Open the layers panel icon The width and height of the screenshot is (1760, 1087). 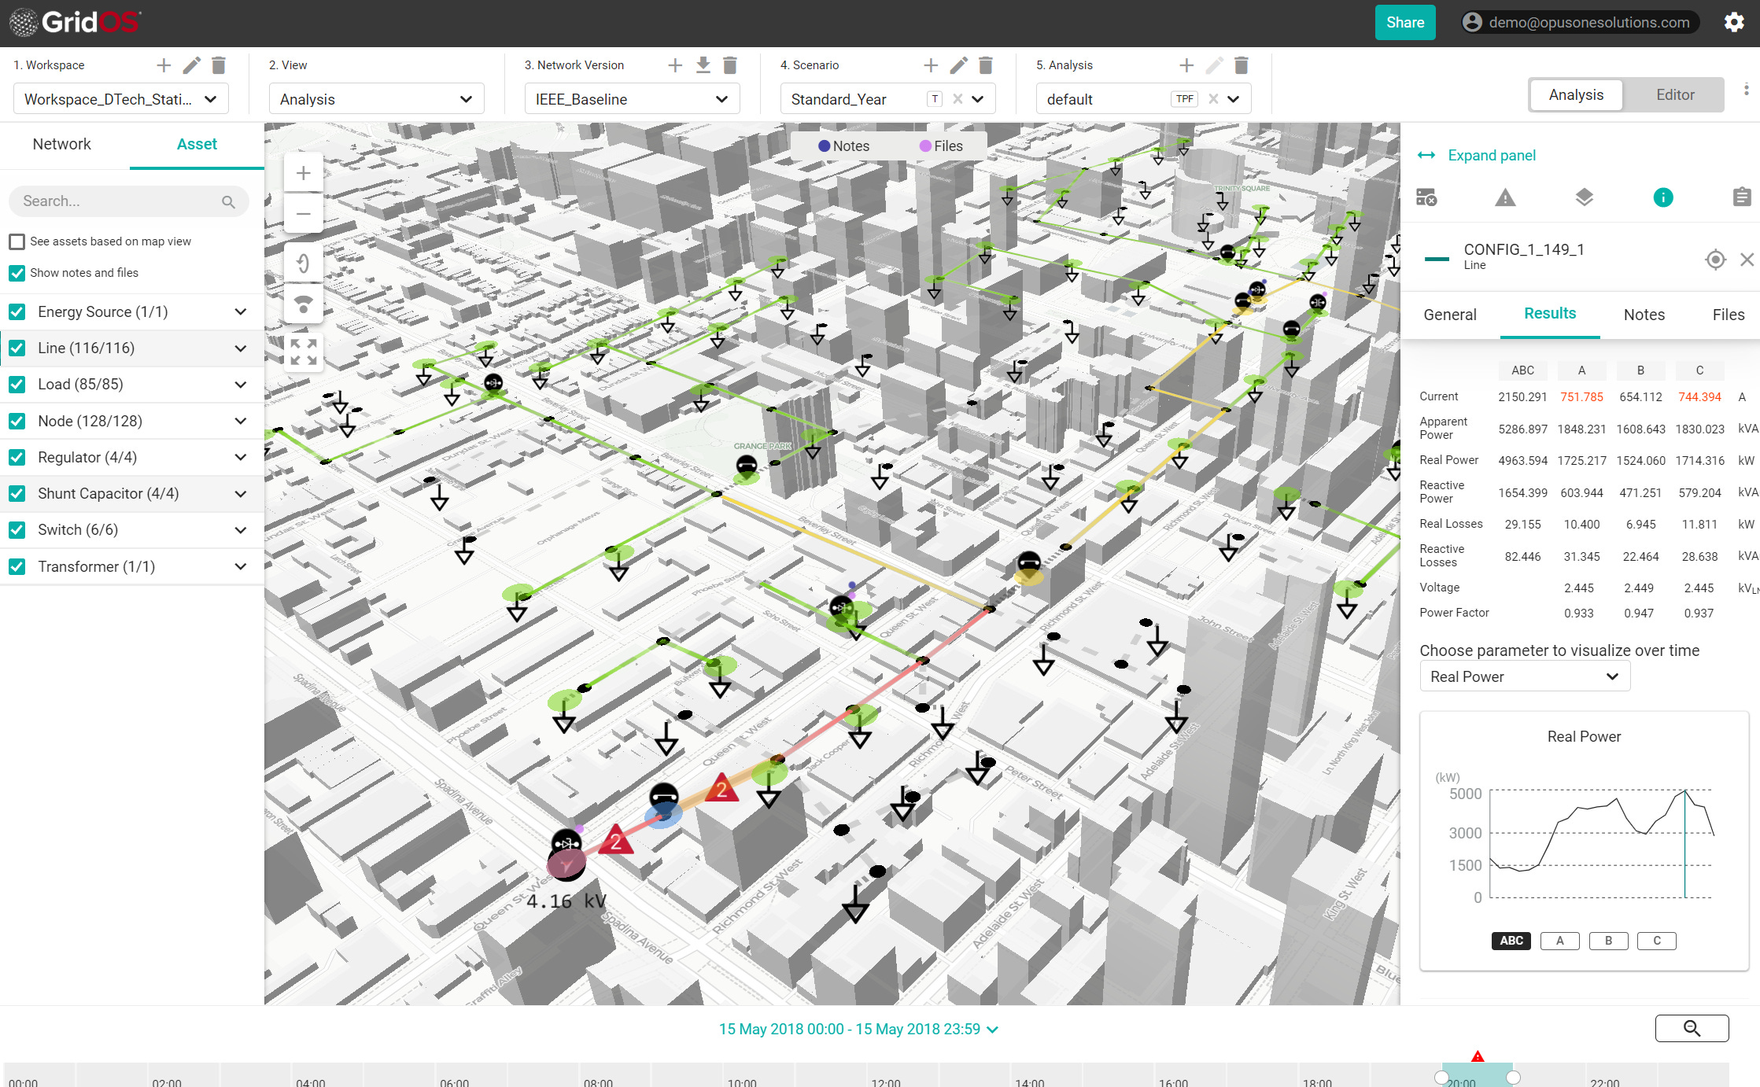(x=1584, y=197)
